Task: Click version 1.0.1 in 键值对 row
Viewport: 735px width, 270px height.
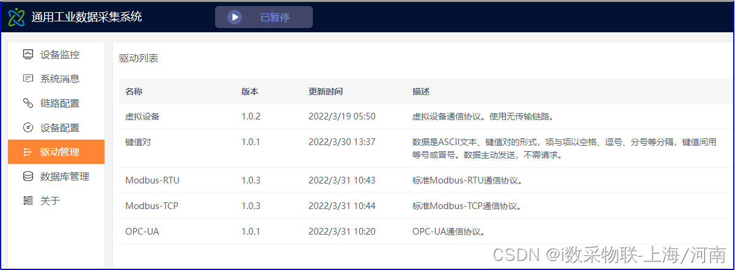Action: 251,141
